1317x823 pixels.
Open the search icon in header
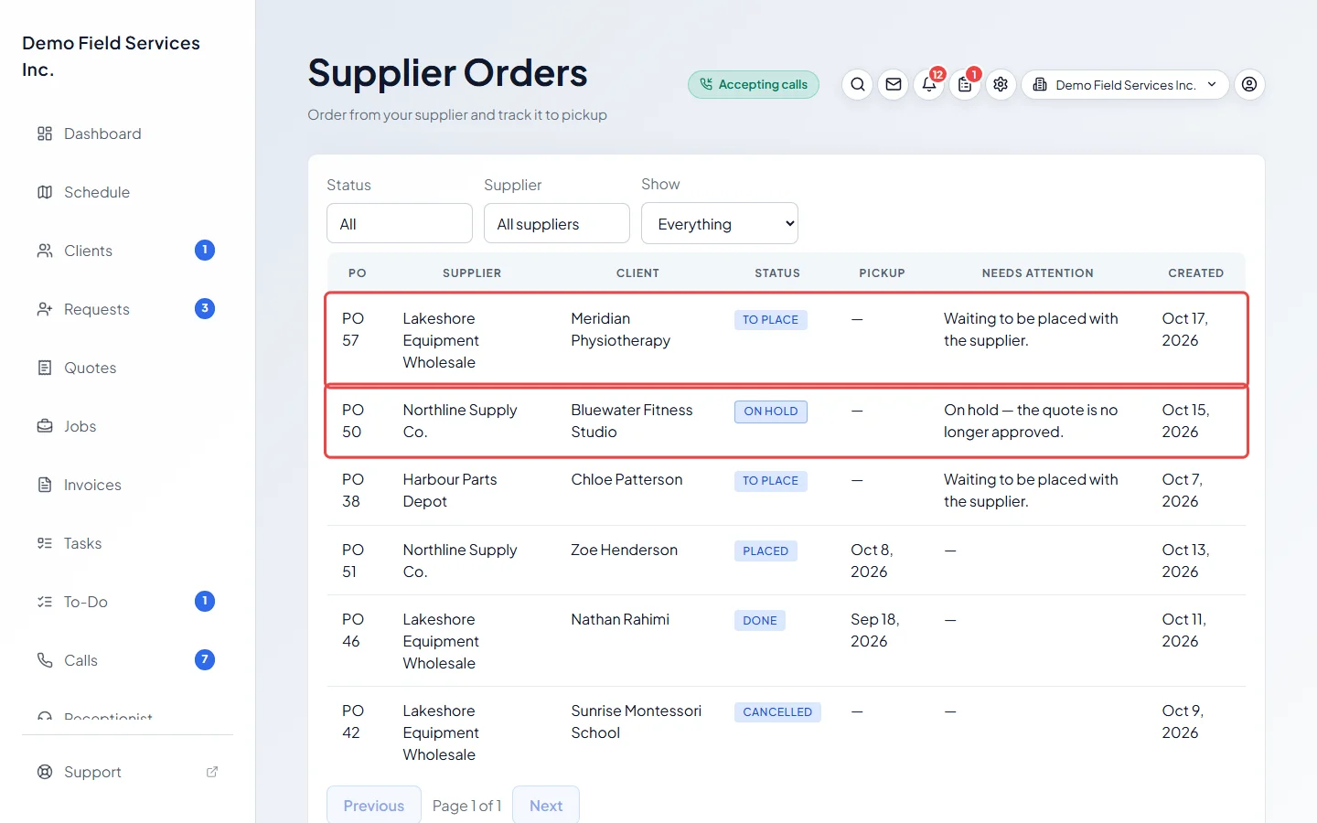click(857, 85)
